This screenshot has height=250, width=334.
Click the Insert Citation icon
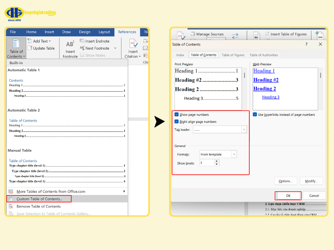[x=133, y=44]
